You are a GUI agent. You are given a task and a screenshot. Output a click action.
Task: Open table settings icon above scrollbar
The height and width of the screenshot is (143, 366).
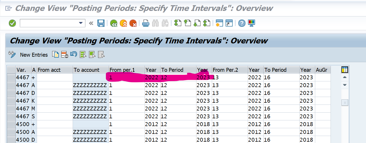point(345,70)
